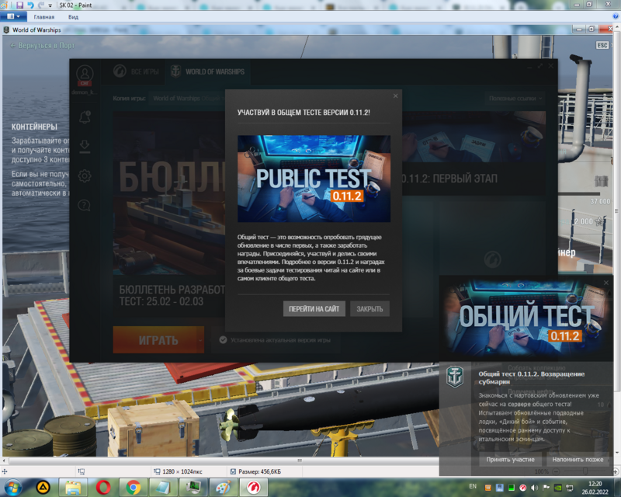Image resolution: width=621 pixels, height=497 pixels.
Task: Click the speaker volume icon in the tray
Action: pyautogui.click(x=534, y=488)
